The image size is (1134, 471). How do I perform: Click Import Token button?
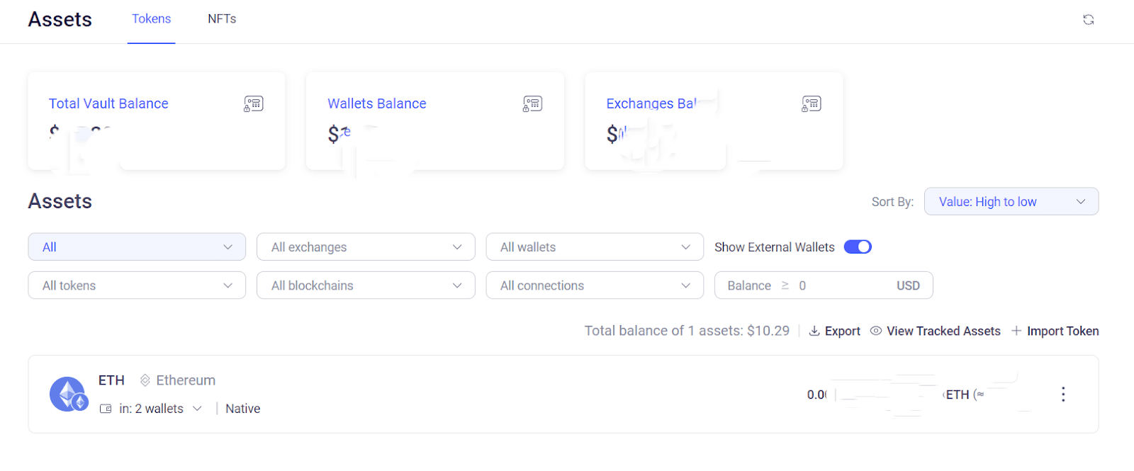(1055, 331)
